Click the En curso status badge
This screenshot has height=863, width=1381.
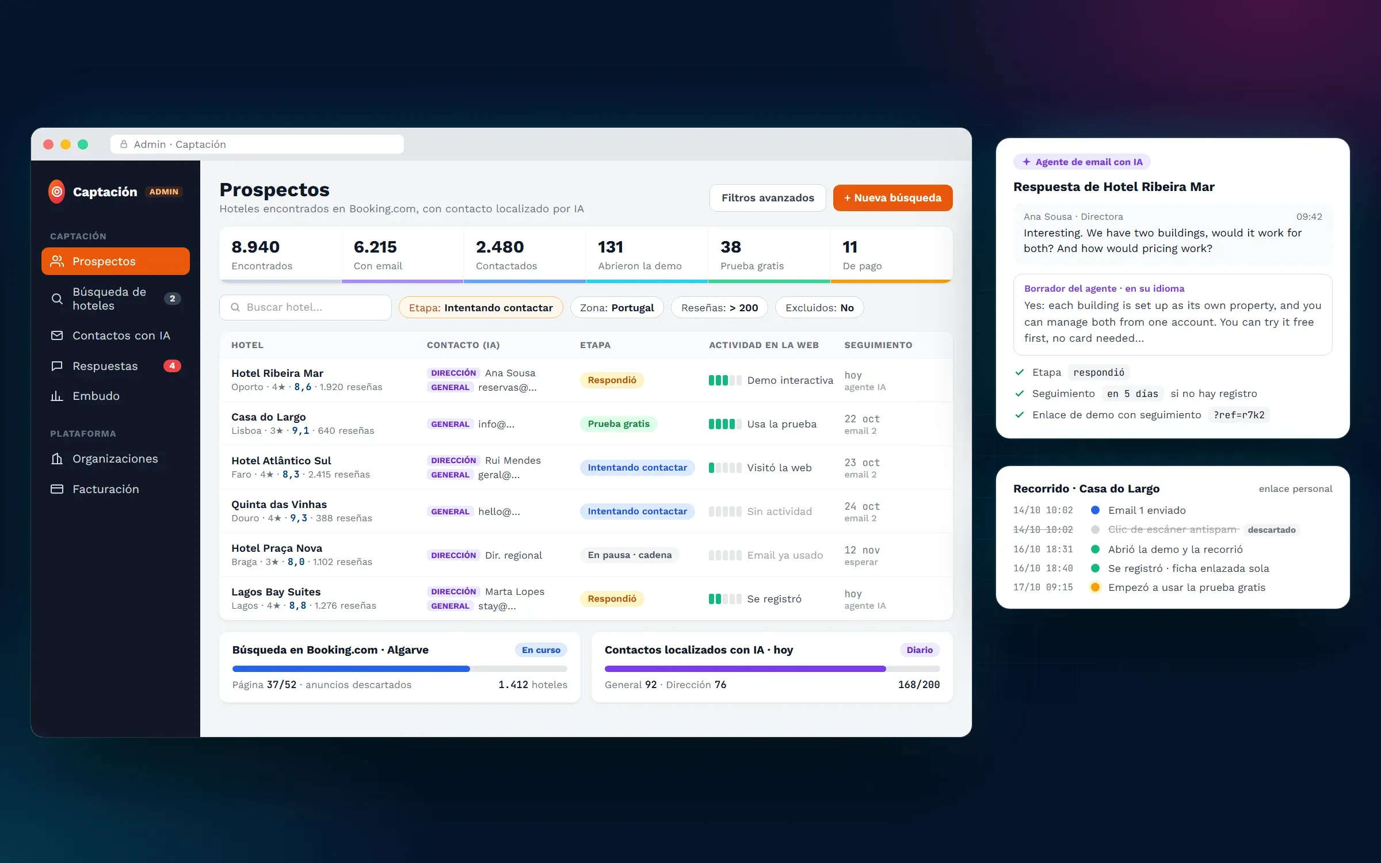coord(541,650)
